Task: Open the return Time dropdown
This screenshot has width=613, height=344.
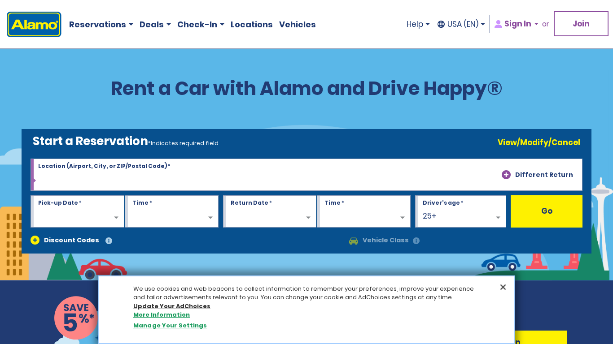Action: coord(364,211)
